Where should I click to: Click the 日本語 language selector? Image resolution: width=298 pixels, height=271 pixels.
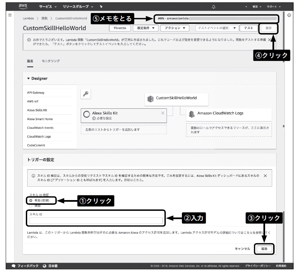point(53,266)
